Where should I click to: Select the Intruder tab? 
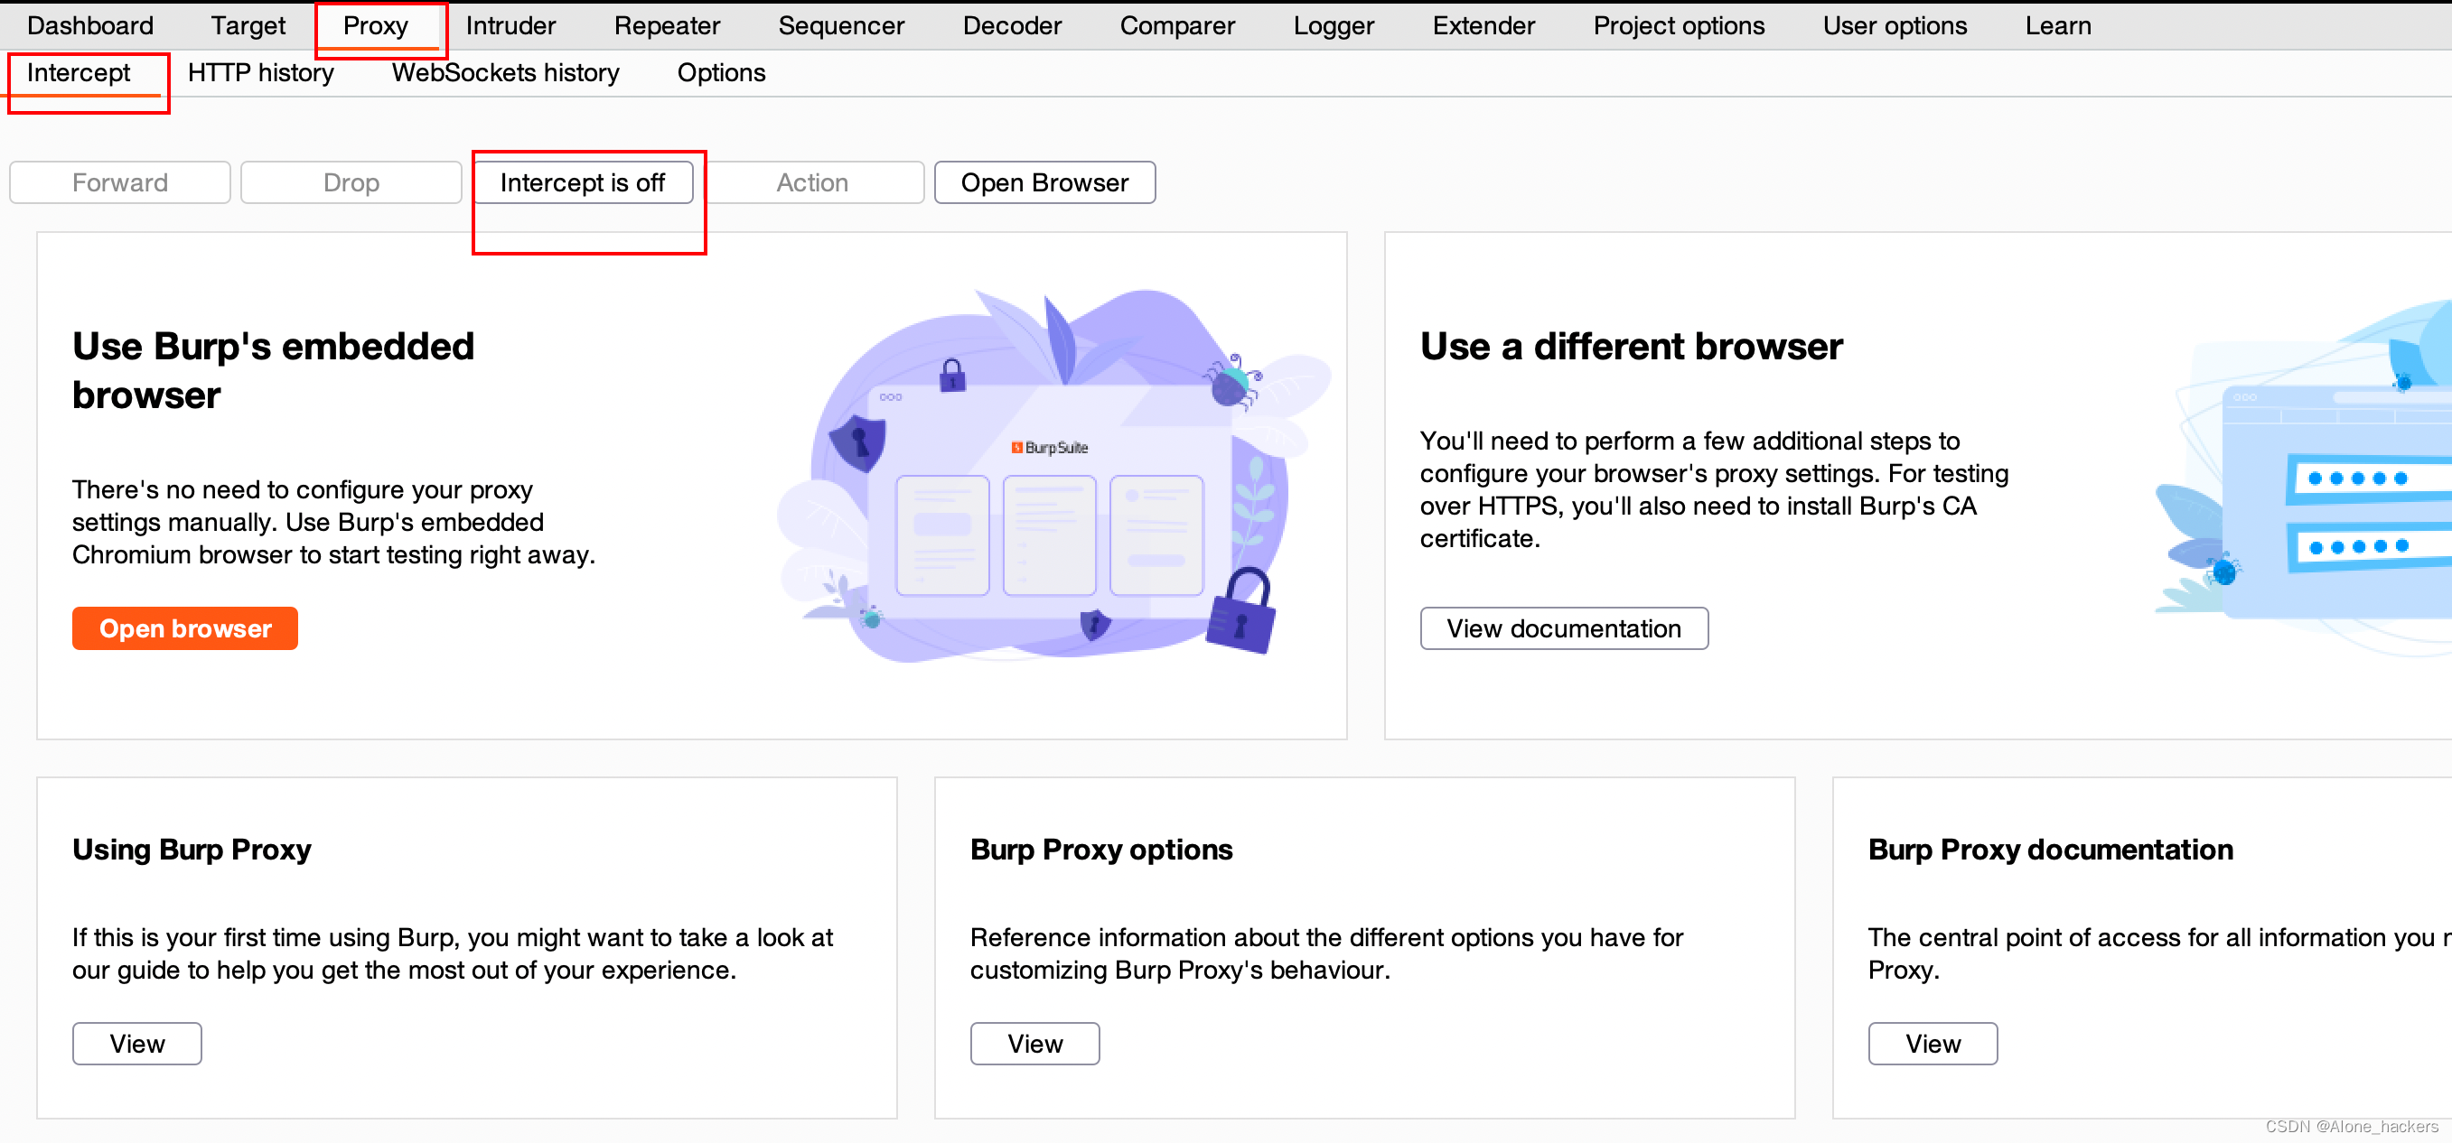(510, 25)
